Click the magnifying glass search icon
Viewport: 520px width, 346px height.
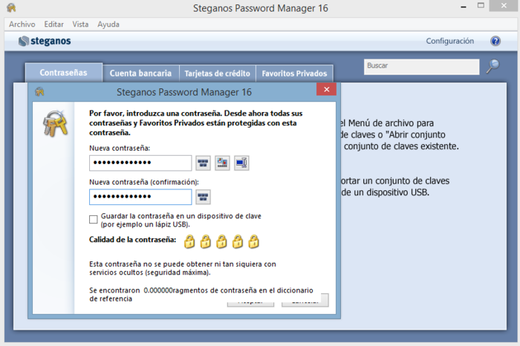coord(493,66)
